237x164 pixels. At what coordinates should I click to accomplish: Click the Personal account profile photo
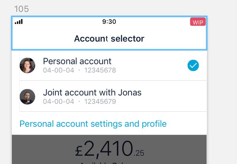(27, 65)
